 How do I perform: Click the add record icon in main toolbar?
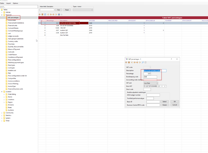pyautogui.click(x=40, y=15)
